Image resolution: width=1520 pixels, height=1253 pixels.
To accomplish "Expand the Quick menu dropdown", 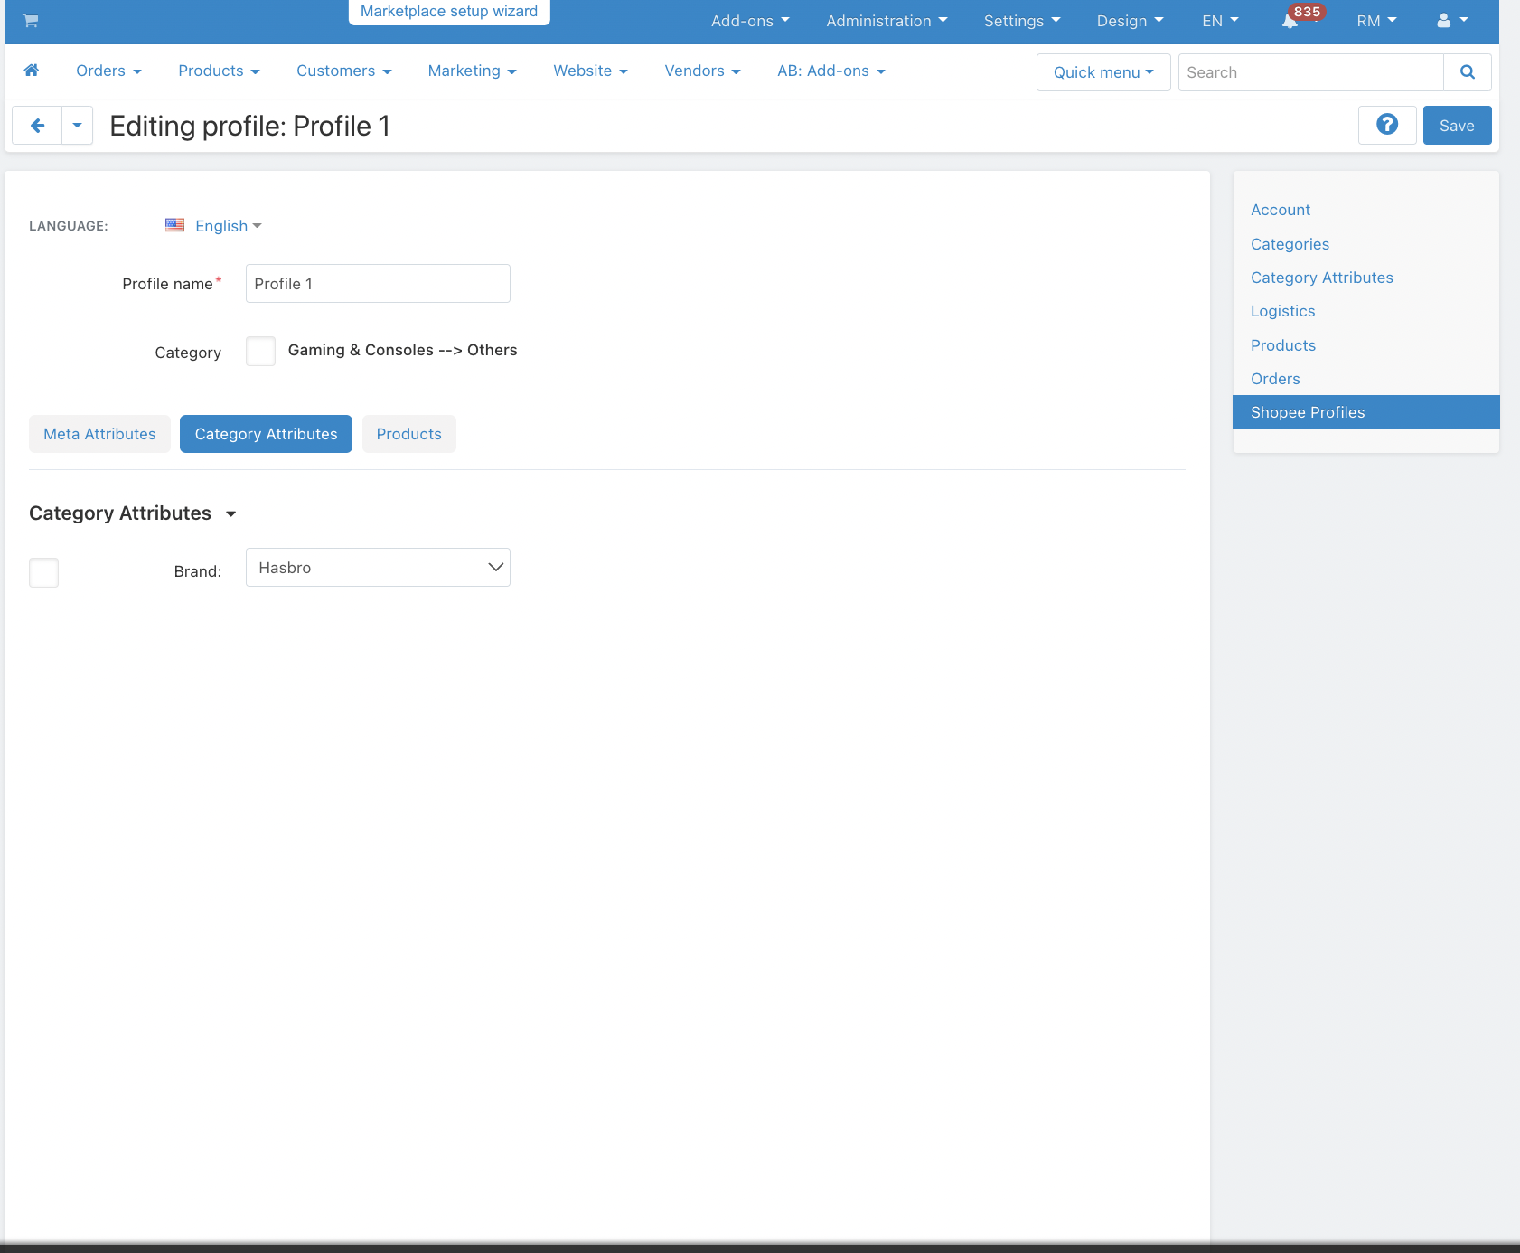I will pyautogui.click(x=1103, y=72).
